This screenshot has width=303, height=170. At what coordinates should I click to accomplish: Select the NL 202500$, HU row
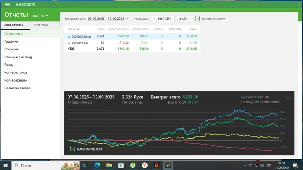coord(132,43)
